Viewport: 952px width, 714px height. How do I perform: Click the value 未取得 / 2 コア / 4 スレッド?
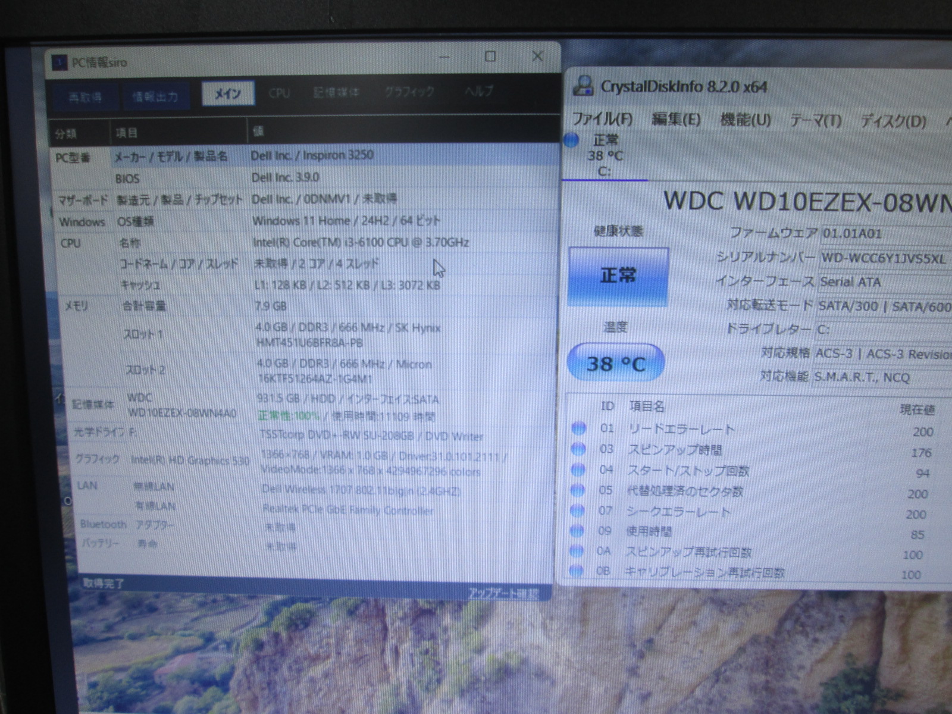[x=316, y=264]
